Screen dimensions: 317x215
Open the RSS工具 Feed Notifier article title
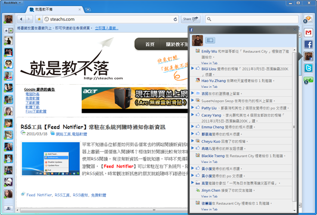pyautogui.click(x=93, y=127)
